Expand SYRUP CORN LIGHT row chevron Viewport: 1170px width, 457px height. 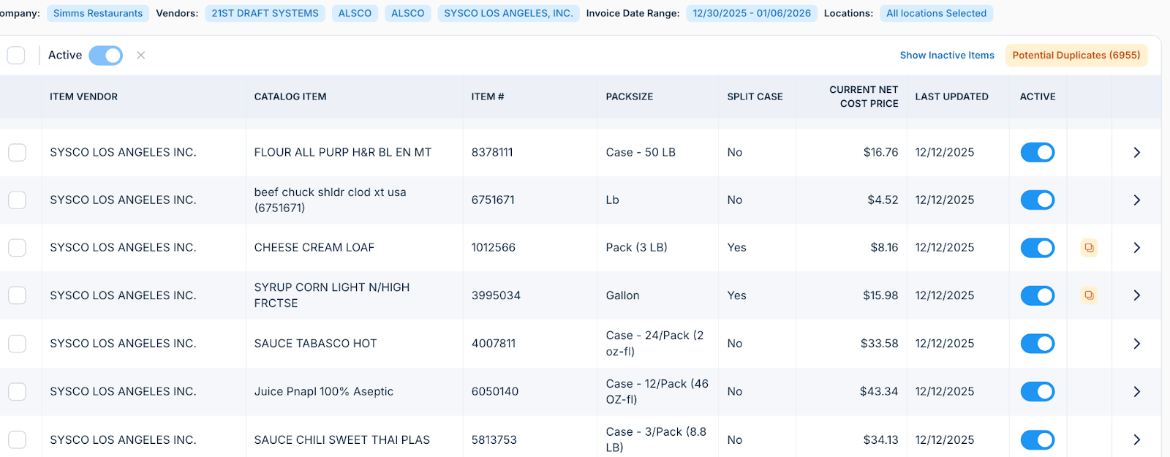(1136, 295)
